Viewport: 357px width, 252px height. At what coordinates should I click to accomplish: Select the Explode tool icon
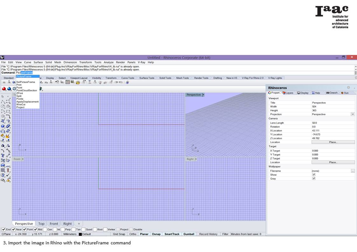8,136
